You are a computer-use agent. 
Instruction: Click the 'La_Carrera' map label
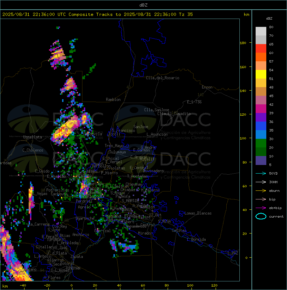point(39,224)
